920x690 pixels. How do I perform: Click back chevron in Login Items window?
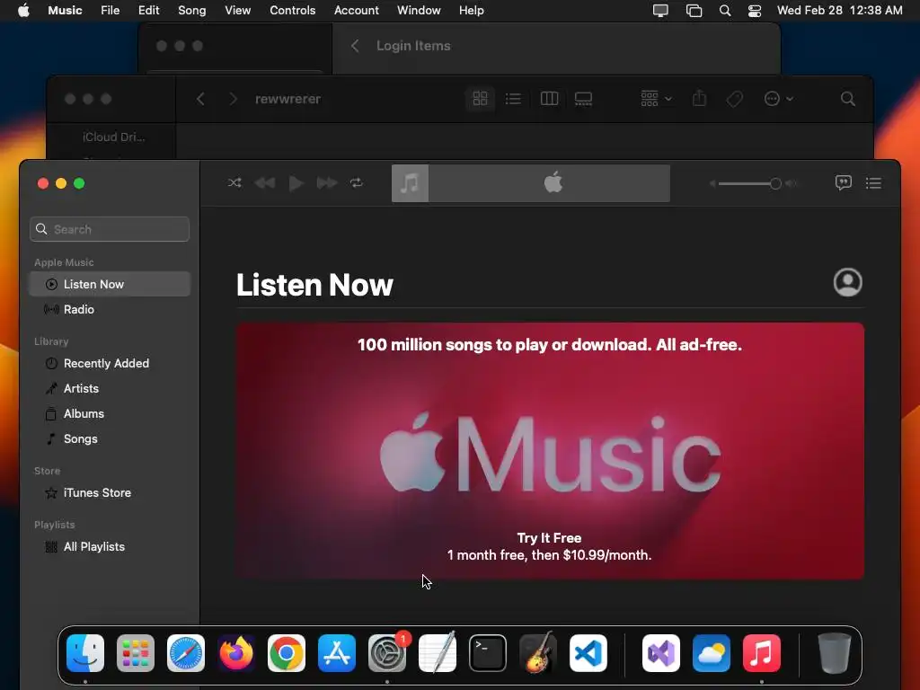[354, 46]
